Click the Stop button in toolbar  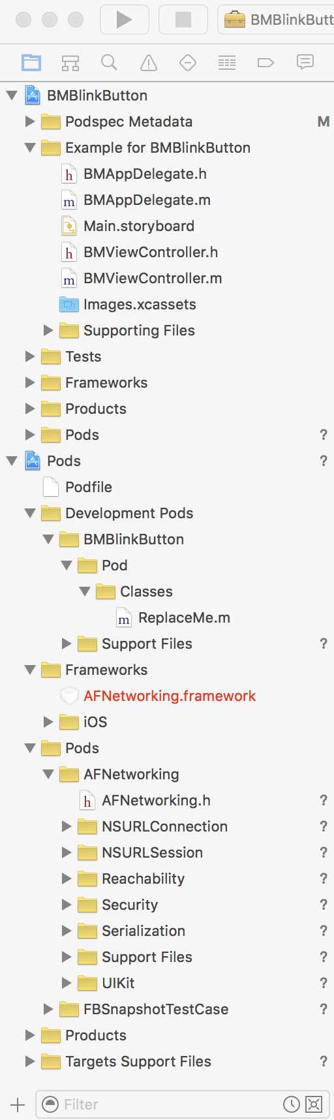click(x=183, y=20)
